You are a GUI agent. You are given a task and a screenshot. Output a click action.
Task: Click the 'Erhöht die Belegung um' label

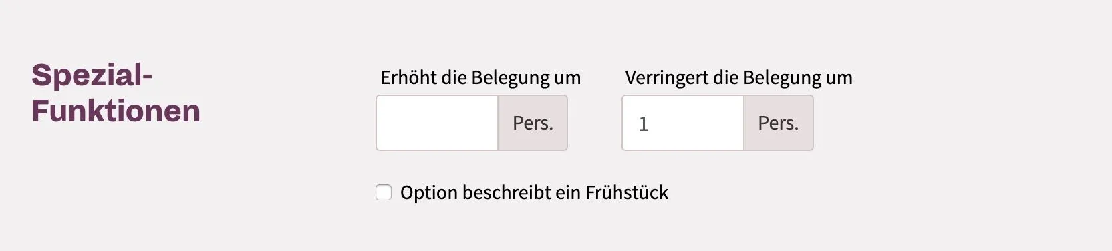(480, 78)
